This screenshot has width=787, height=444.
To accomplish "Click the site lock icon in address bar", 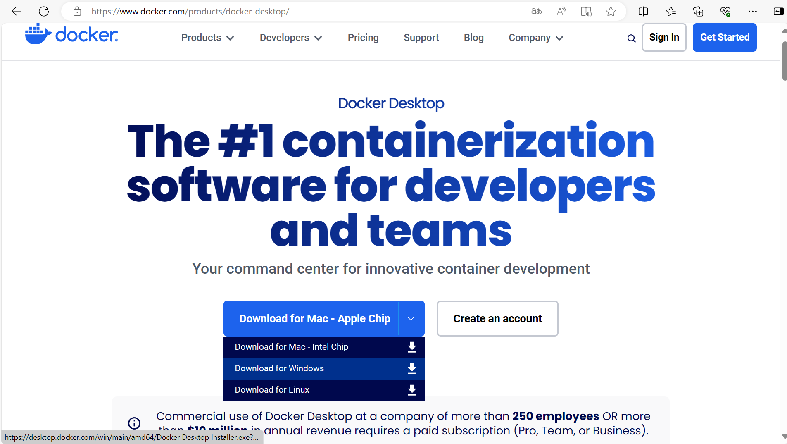I will click(77, 11).
